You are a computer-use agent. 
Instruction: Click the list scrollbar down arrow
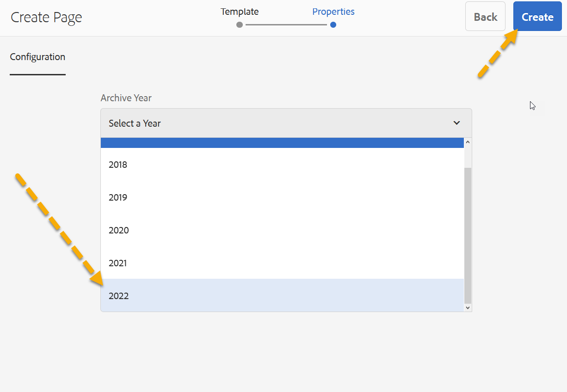468,307
